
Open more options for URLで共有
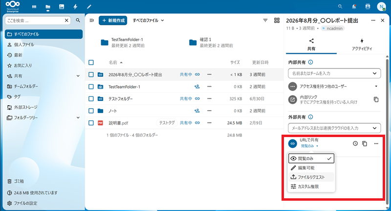click(376, 143)
